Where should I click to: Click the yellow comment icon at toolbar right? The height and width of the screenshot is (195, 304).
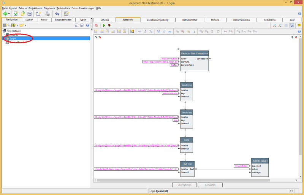pos(299,25)
